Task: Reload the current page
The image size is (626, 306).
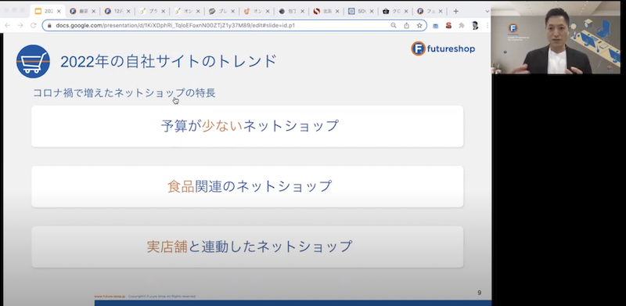Action: [x=34, y=26]
